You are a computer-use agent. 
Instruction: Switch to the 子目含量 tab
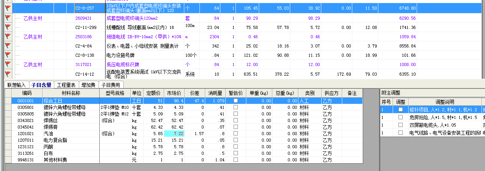pos(41,85)
